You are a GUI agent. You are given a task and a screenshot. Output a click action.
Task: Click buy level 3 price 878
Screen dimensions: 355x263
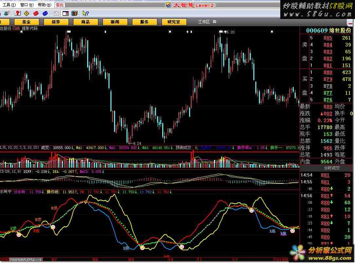(328, 86)
